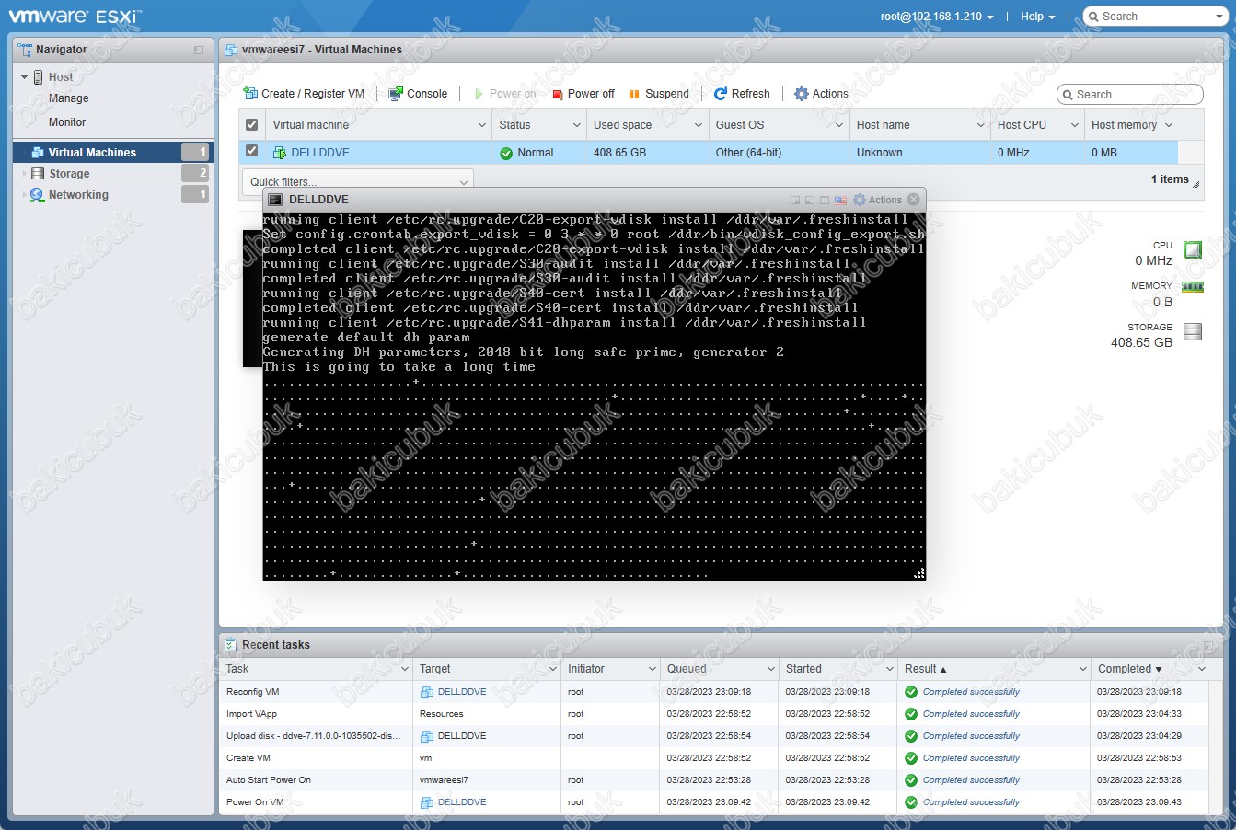Screen dimensions: 1236x830
Task: Select Virtual Machines in Navigator
Action: point(92,153)
